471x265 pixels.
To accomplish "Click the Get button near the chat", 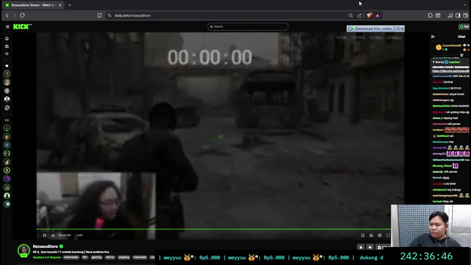I will click(x=464, y=26).
